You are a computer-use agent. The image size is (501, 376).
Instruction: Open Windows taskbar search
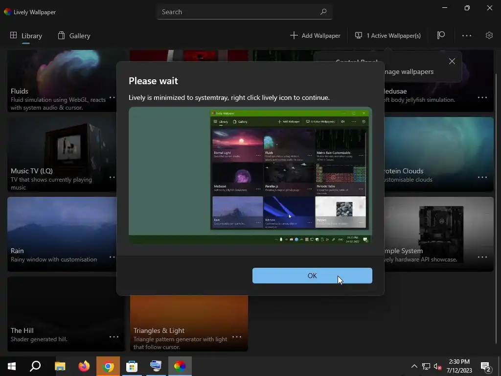(35, 366)
